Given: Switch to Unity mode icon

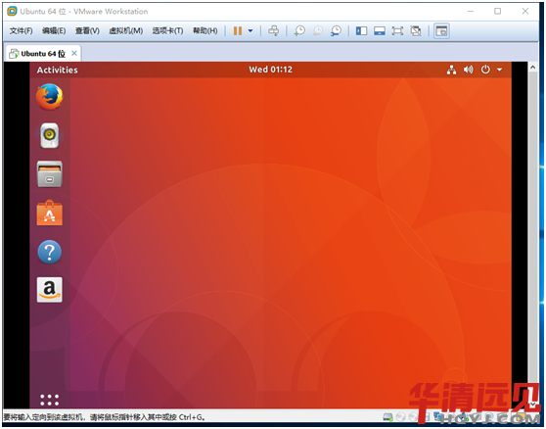Looking at the screenshot, I should (x=416, y=31).
